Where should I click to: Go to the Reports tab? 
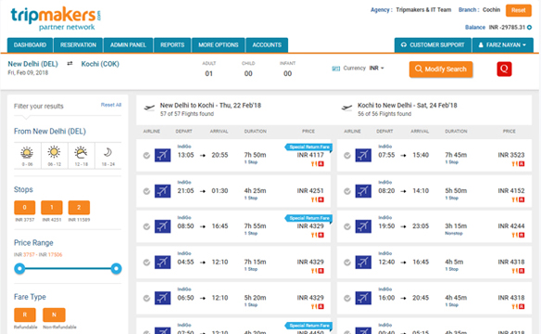coord(172,45)
